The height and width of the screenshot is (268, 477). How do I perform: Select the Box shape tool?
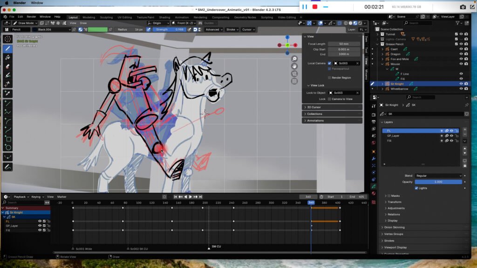(x=8, y=139)
